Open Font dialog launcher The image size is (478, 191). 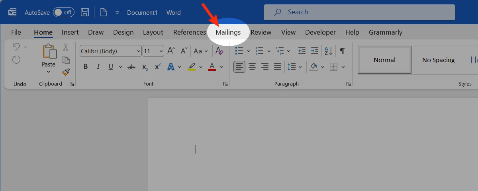[x=225, y=84]
